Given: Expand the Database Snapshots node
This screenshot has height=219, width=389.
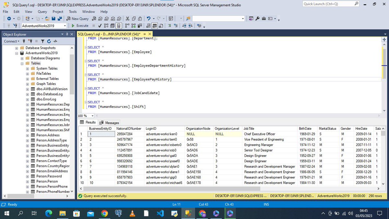Looking at the screenshot, I should (x=17, y=48).
